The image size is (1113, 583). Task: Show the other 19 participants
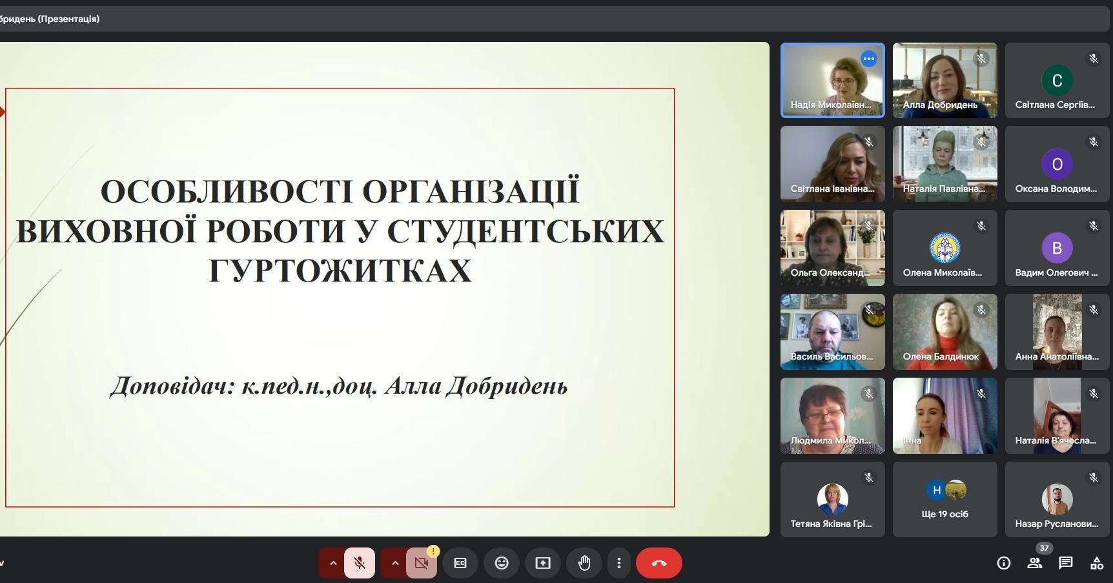[945, 499]
